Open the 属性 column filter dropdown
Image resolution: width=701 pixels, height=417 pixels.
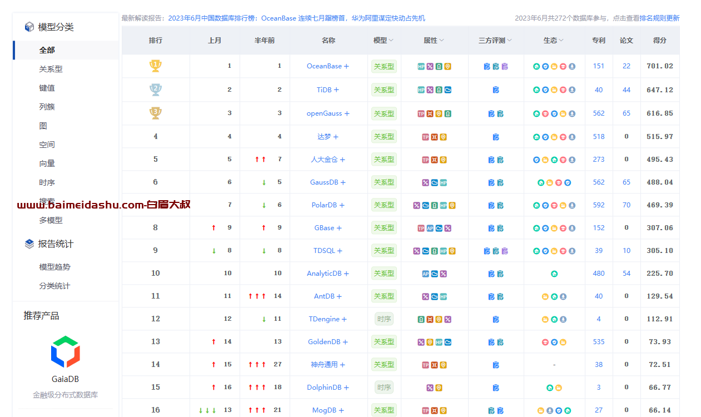[442, 41]
